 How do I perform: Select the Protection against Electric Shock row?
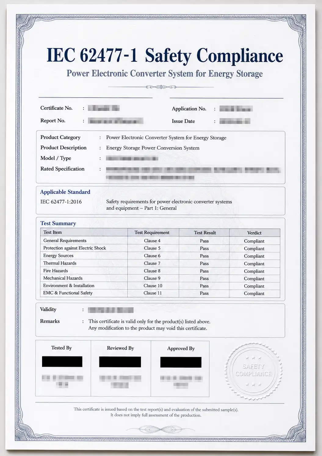pyautogui.click(x=160, y=248)
